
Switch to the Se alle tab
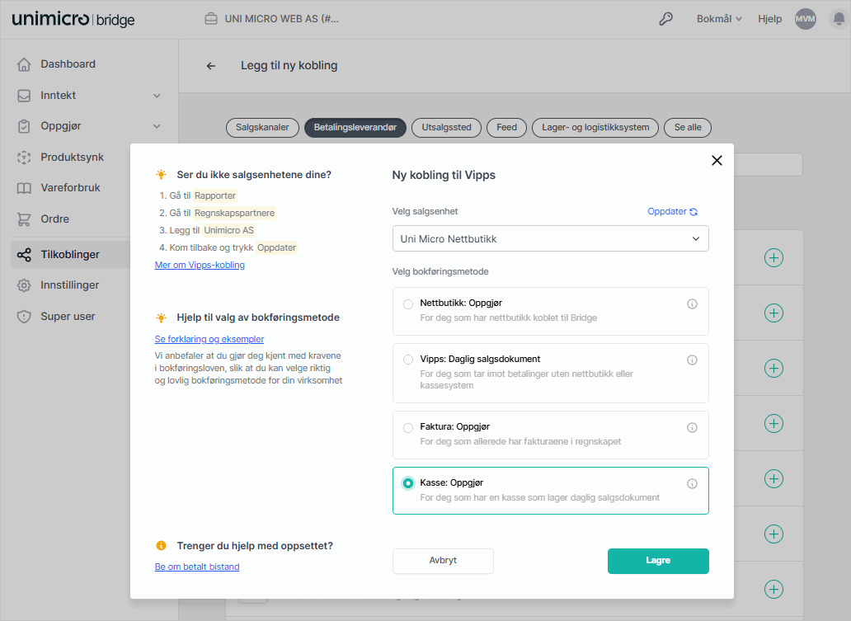[x=688, y=128]
